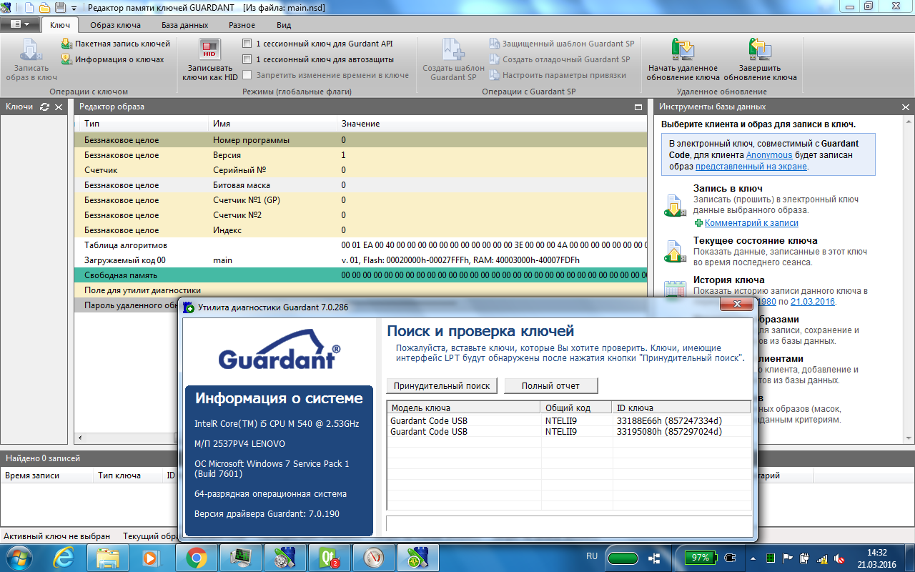Viewport: 915px width, 572px height.
Task: Refresh the Ключи panel list
Action: click(45, 107)
